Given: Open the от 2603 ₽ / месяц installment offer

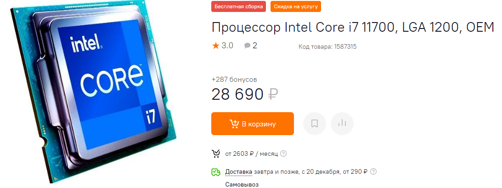Looking at the screenshot, I should pyautogui.click(x=251, y=154).
